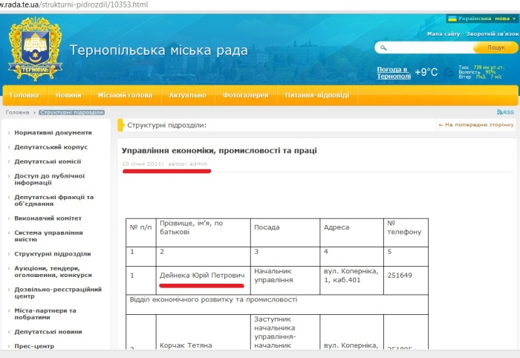Open Дозвільно-реєстраційний центр sidebar link

point(58,293)
